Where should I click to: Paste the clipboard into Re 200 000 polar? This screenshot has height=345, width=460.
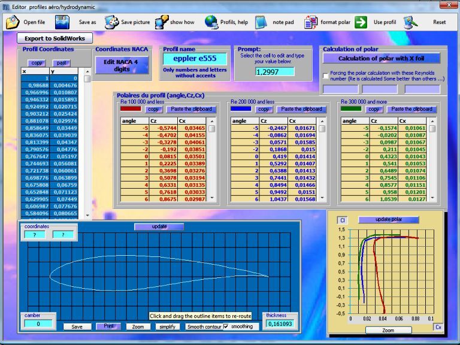302,109
